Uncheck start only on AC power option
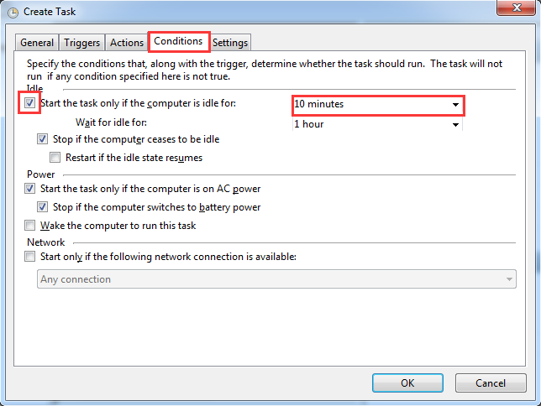Viewport: 541px width, 406px height. pyautogui.click(x=29, y=189)
